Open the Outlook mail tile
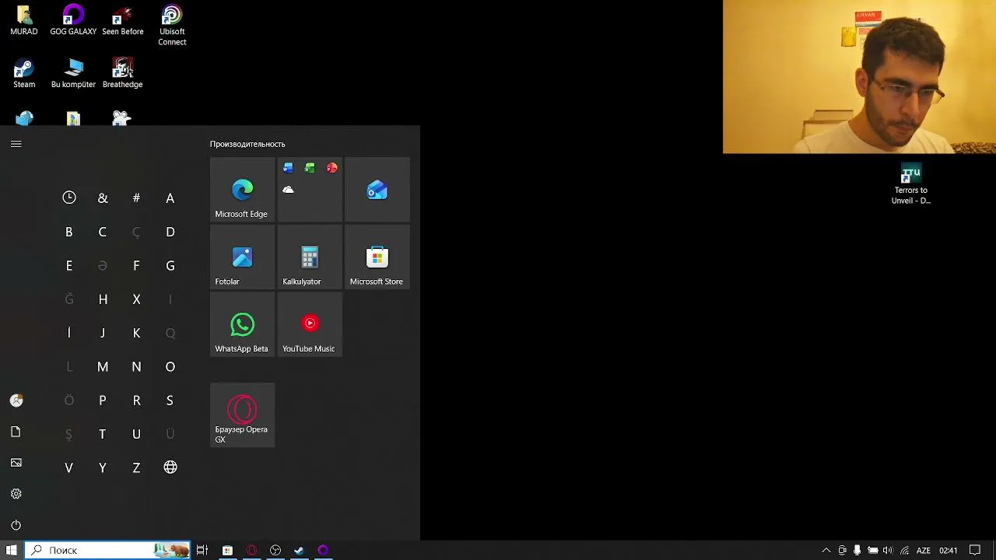The image size is (996, 560). [x=377, y=190]
